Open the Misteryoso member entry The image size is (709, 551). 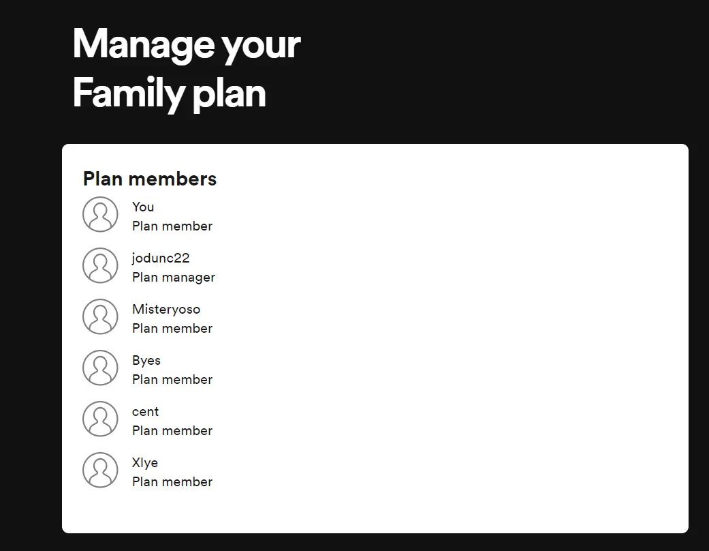166,309
